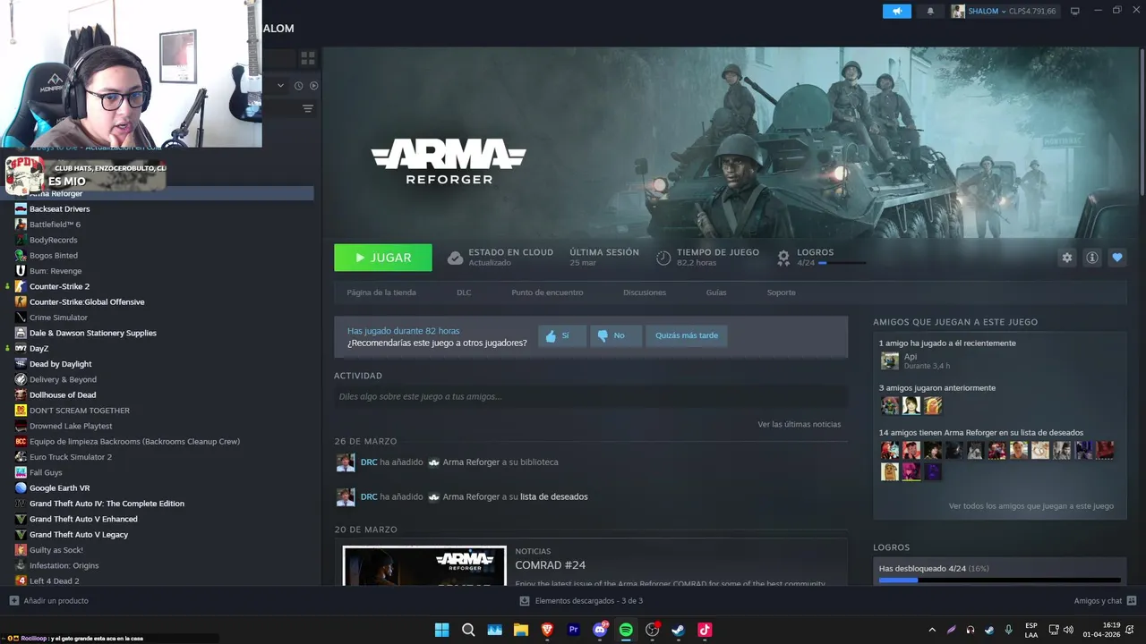Click Añadir un producto button

click(48, 601)
